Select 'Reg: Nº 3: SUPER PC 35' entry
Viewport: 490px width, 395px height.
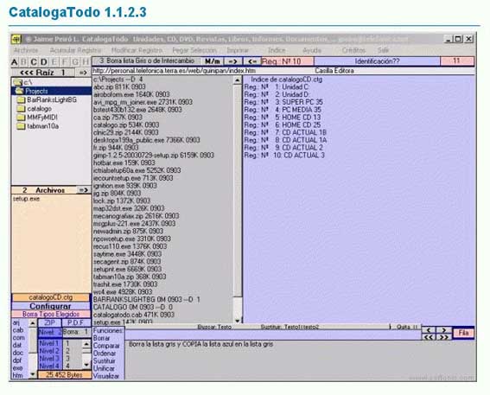coord(283,102)
